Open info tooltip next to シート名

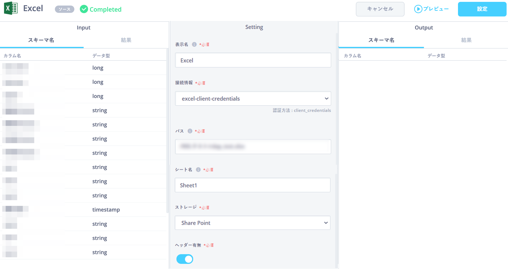pyautogui.click(x=198, y=170)
